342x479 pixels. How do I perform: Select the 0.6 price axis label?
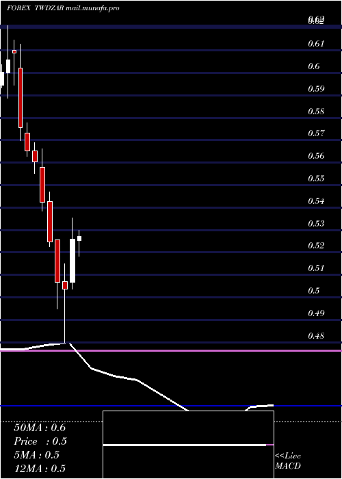click(x=313, y=66)
